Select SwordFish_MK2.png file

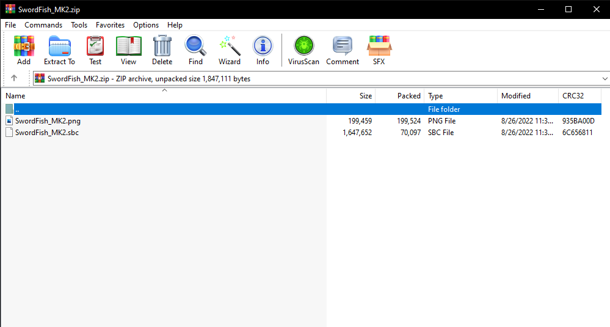click(x=48, y=121)
